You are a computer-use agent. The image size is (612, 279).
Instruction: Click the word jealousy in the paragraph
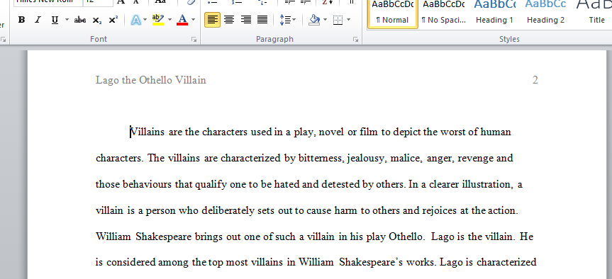(x=367, y=159)
